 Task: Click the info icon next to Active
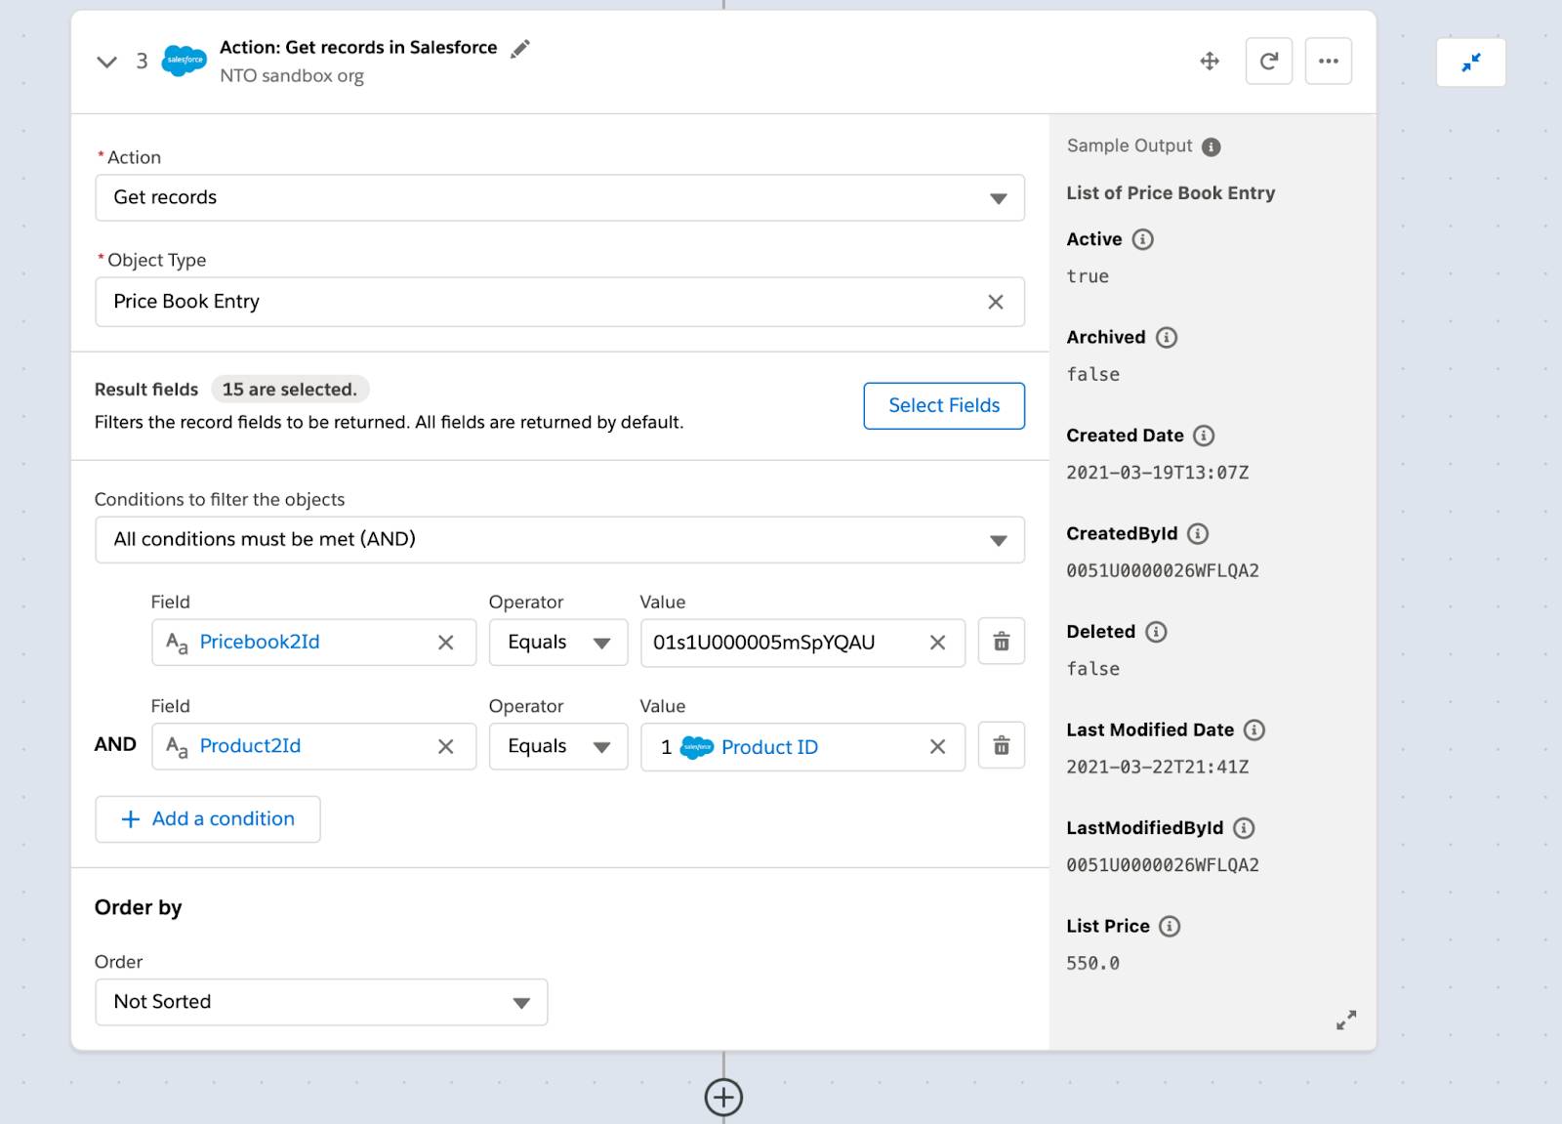tap(1143, 239)
